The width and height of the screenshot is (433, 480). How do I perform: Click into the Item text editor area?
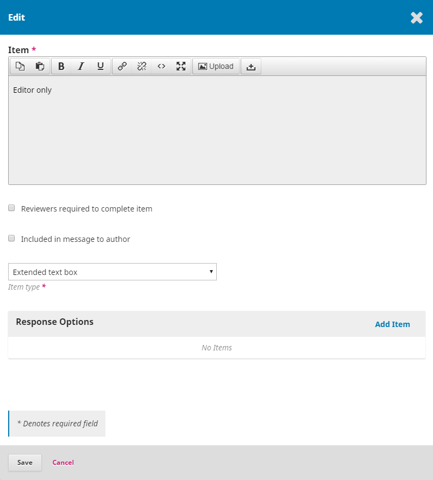pos(217,130)
